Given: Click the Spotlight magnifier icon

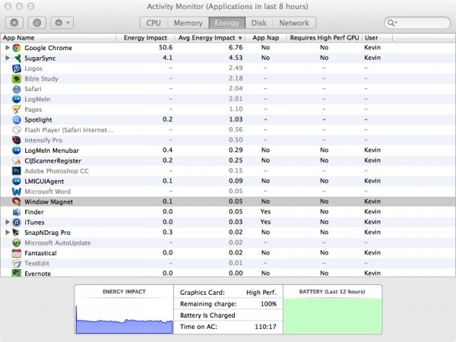Looking at the screenshot, I should click(17, 119).
